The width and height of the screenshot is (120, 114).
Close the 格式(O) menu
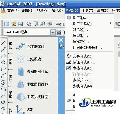[72, 10]
